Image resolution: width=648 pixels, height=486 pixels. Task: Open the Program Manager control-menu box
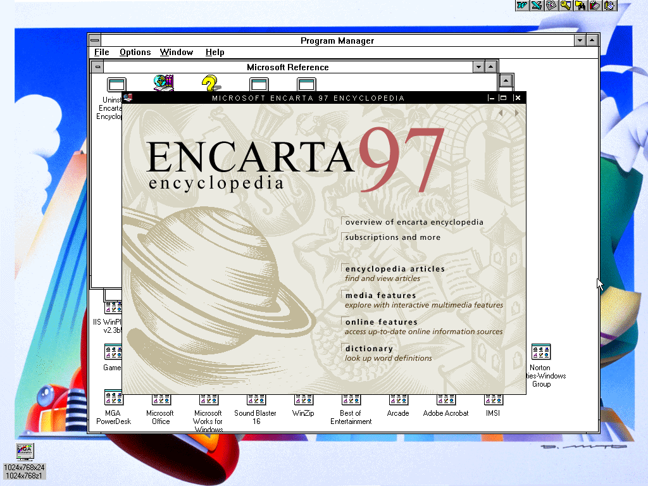(x=95, y=40)
